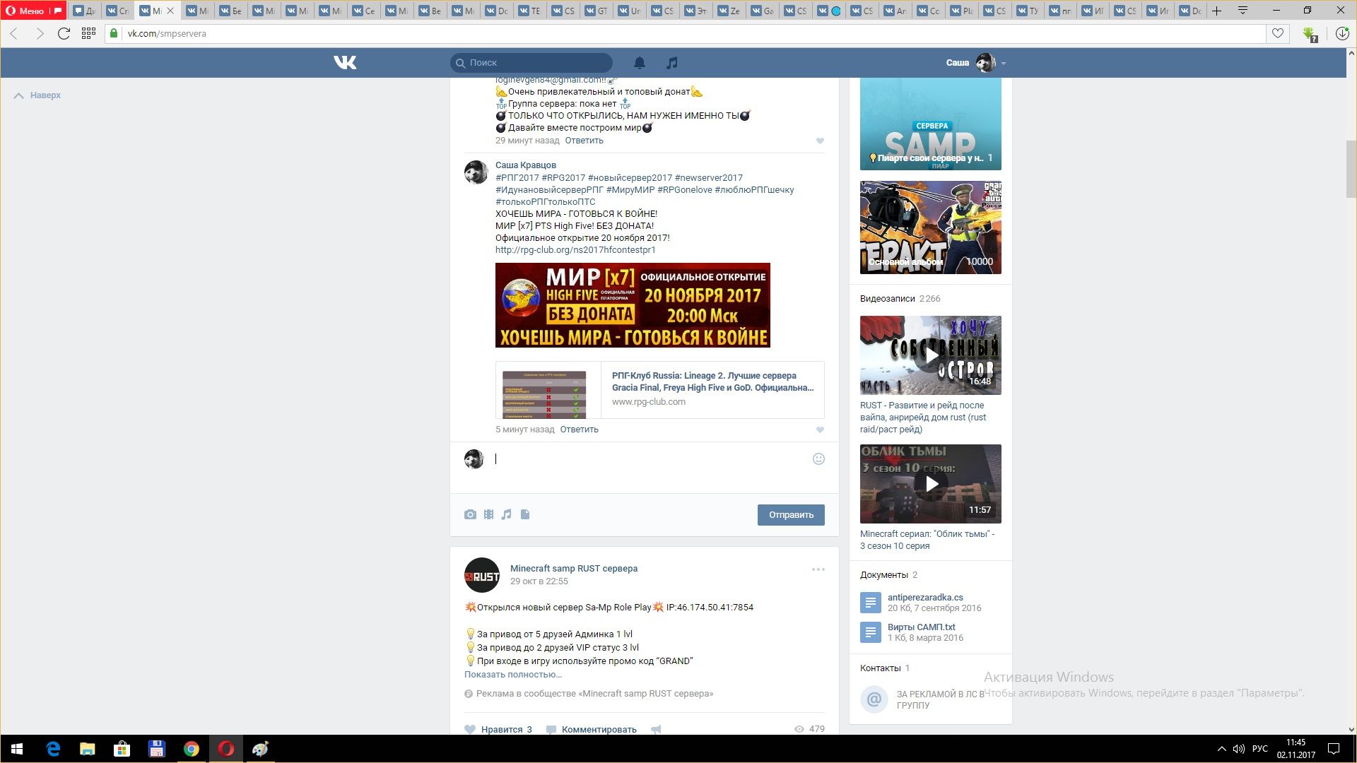
Task: Toggle Нравится on the RUST post
Action: coord(498,729)
